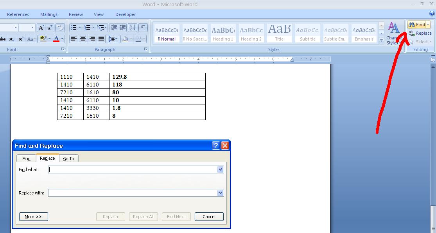Click the Justify alignment icon
The height and width of the screenshot is (233, 436).
101,39
